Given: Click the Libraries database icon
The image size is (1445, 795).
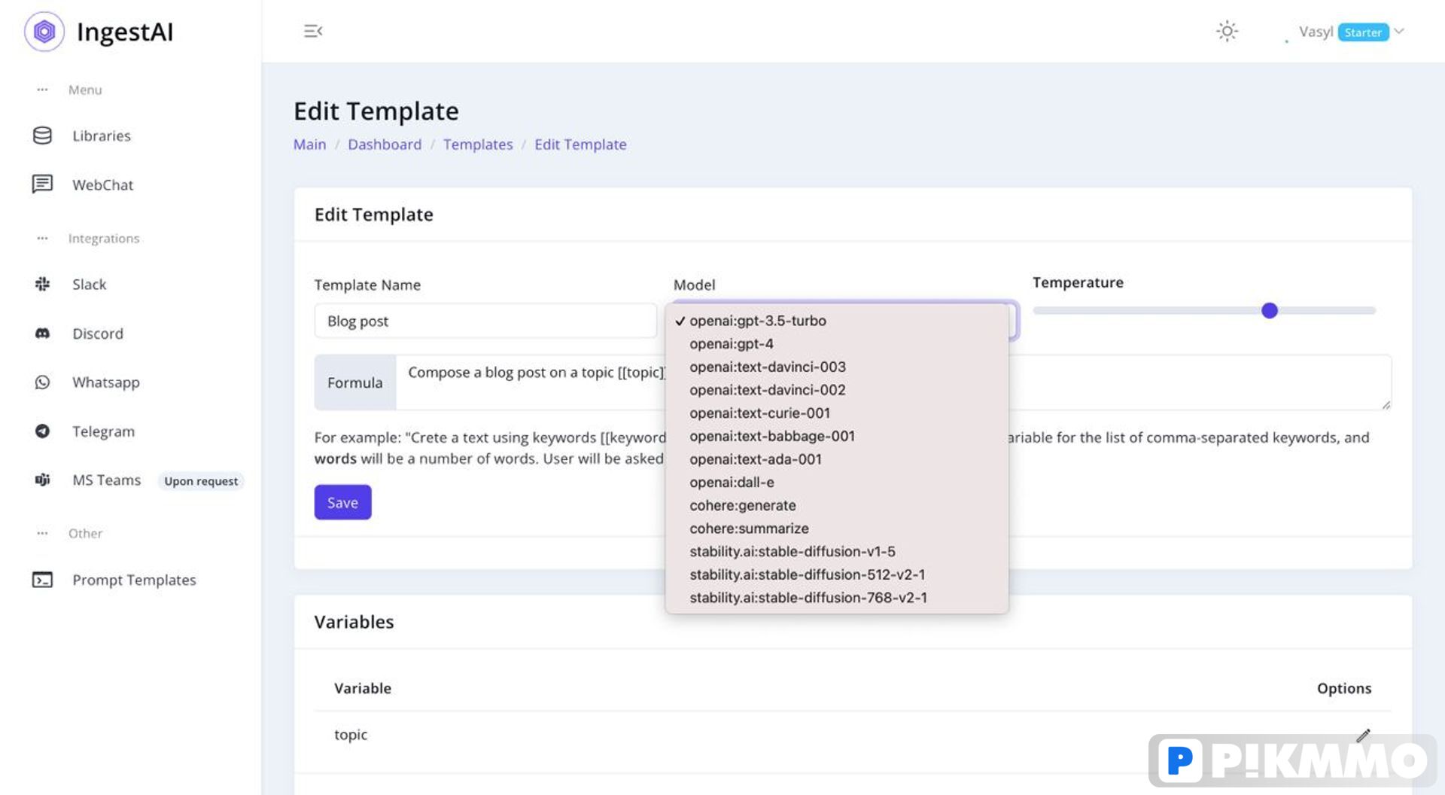Looking at the screenshot, I should 42,136.
